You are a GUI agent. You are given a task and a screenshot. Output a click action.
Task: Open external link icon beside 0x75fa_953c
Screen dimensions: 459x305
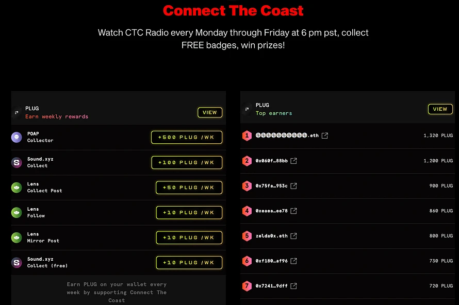293,185
